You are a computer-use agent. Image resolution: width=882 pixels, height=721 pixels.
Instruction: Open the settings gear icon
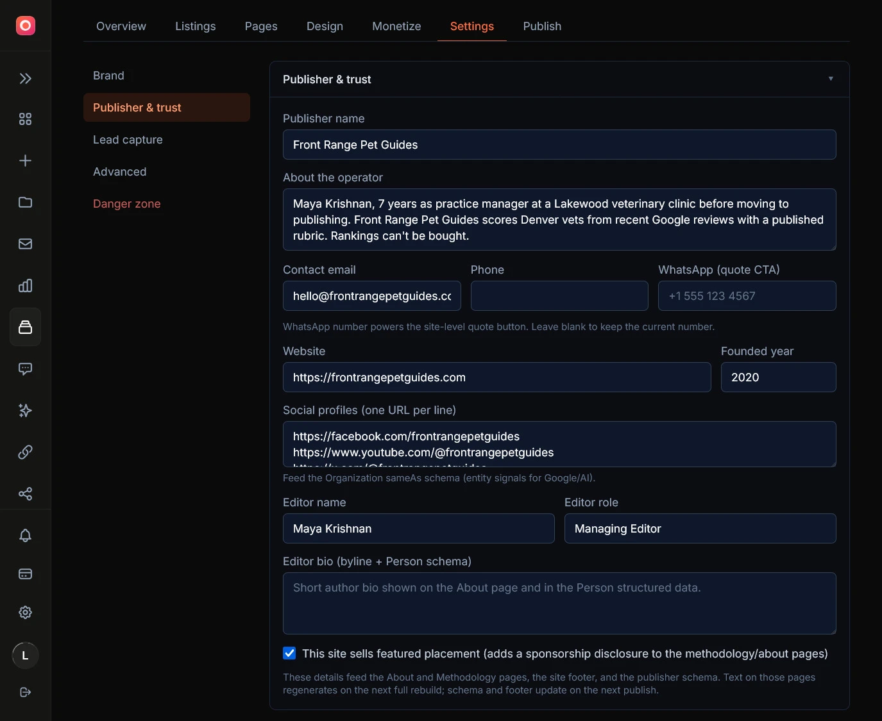coord(25,613)
